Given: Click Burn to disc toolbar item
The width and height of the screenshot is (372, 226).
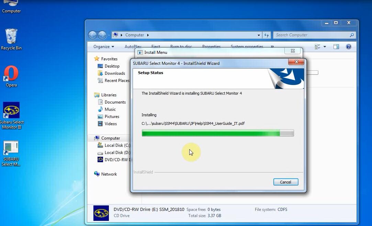Looking at the screenshot, I should click(181, 46).
